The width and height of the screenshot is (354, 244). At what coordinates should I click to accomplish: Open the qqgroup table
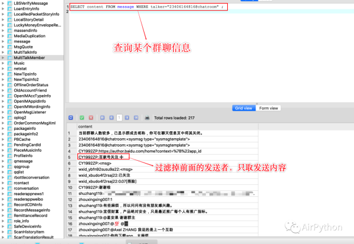(x=22, y=167)
